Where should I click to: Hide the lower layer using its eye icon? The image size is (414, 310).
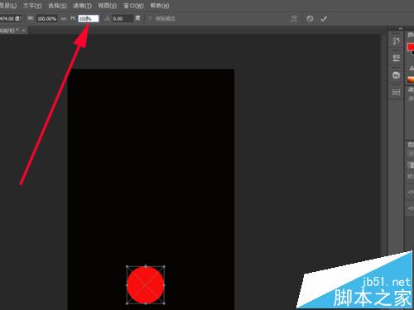(411, 208)
